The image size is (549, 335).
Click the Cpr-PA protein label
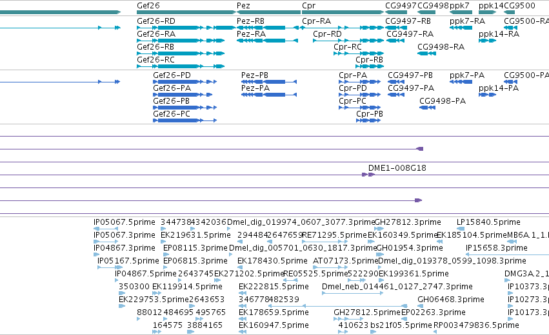pyautogui.click(x=353, y=75)
